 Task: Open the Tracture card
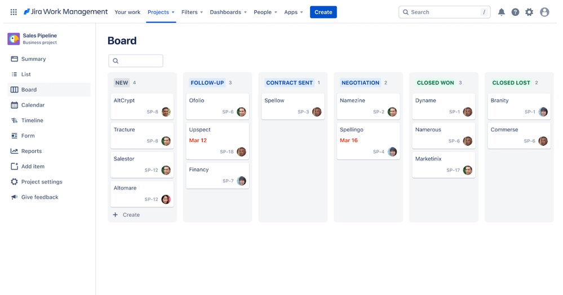pyautogui.click(x=142, y=136)
